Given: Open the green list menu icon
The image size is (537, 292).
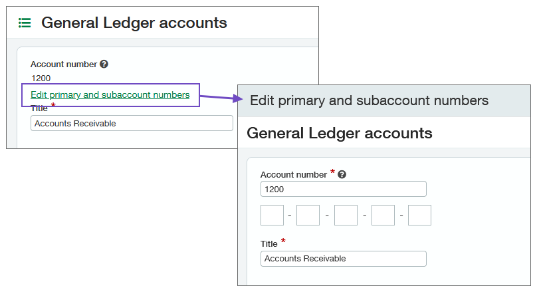Looking at the screenshot, I should [x=25, y=23].
